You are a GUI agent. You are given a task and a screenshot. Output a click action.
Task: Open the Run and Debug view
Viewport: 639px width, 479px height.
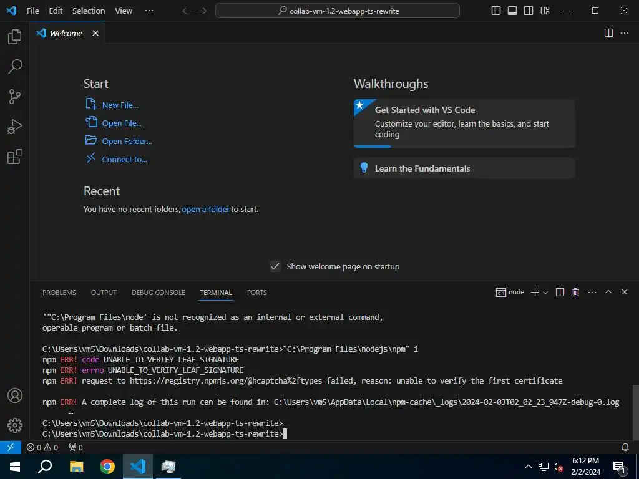coord(15,127)
